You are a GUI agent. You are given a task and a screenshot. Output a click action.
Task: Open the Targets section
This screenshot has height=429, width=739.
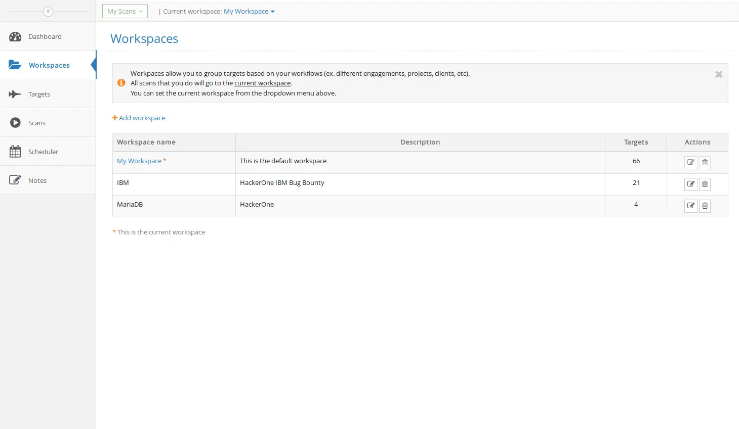coord(39,94)
